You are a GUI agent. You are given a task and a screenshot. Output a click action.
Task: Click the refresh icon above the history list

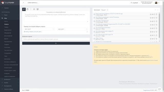[158, 10]
